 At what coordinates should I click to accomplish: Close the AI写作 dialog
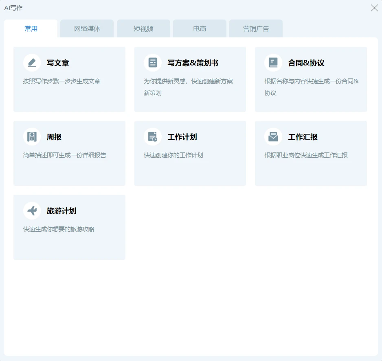click(x=374, y=8)
